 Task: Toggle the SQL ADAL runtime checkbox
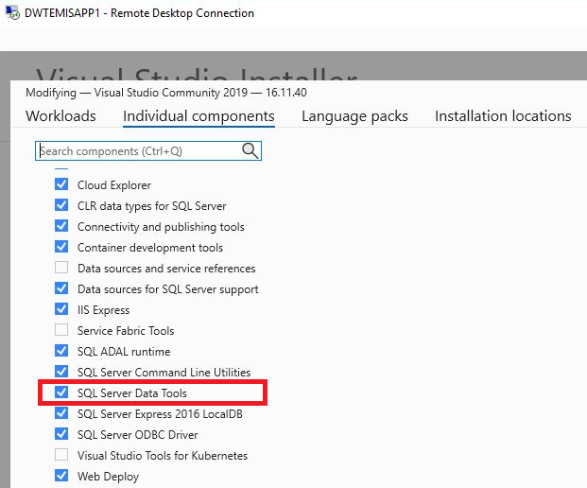(61, 351)
